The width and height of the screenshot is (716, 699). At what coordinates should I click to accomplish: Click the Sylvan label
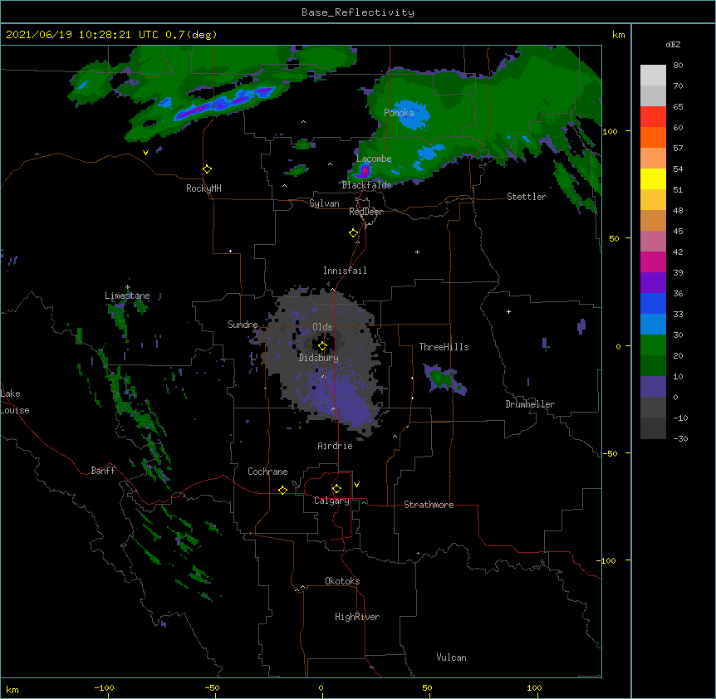coord(324,203)
